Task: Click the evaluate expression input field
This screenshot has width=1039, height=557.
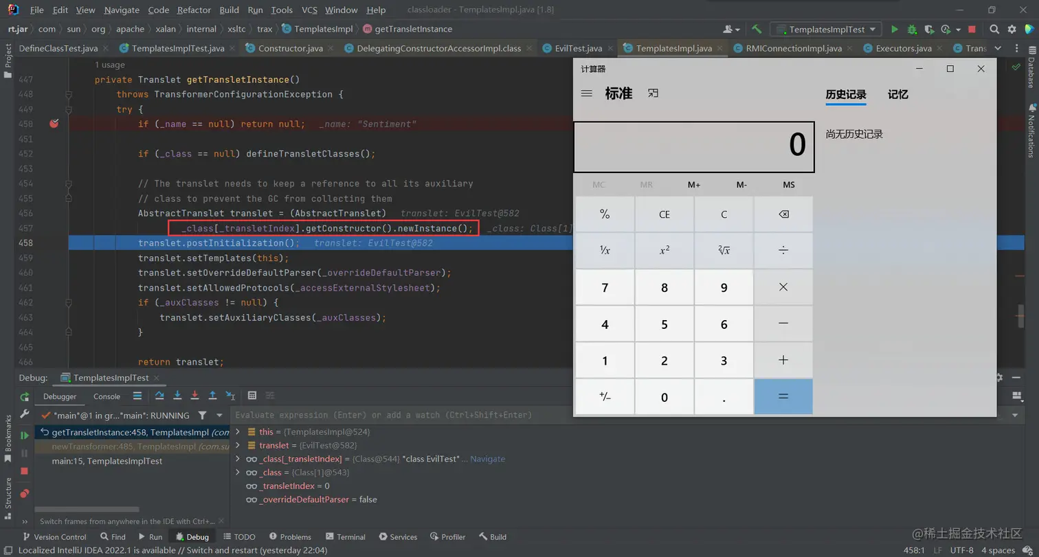Action: click(618, 415)
